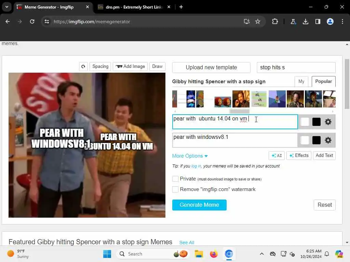Open the Spacing options
The height and width of the screenshot is (262, 350).
point(100,67)
